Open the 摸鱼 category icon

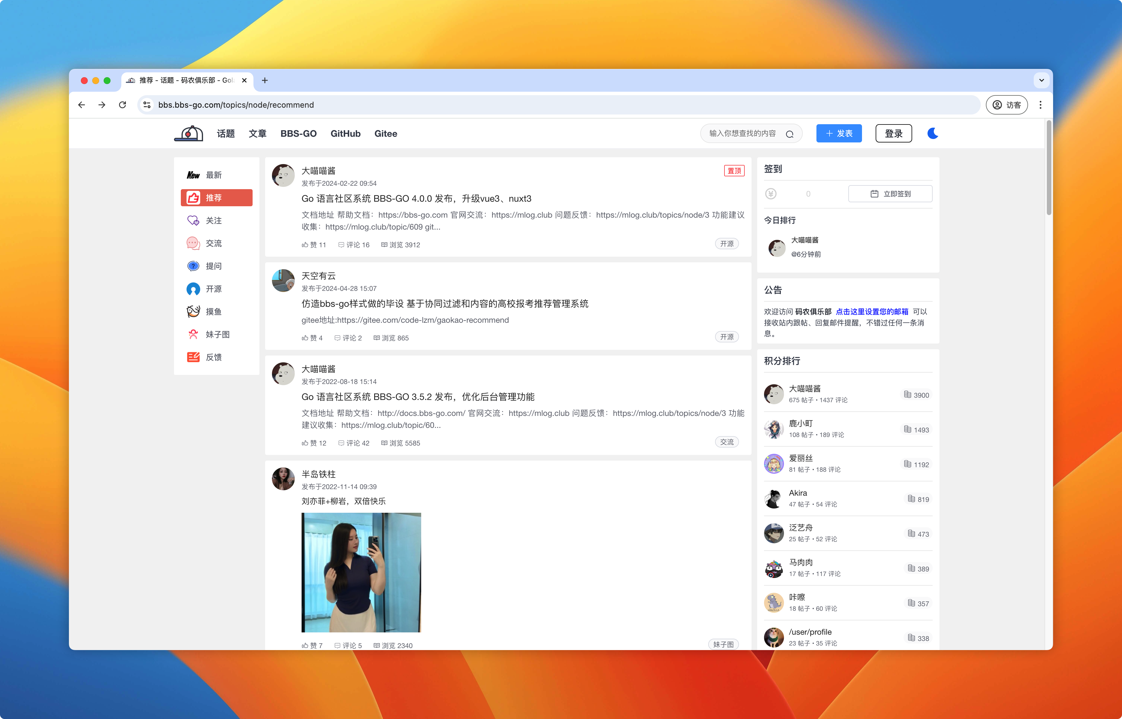[193, 311]
